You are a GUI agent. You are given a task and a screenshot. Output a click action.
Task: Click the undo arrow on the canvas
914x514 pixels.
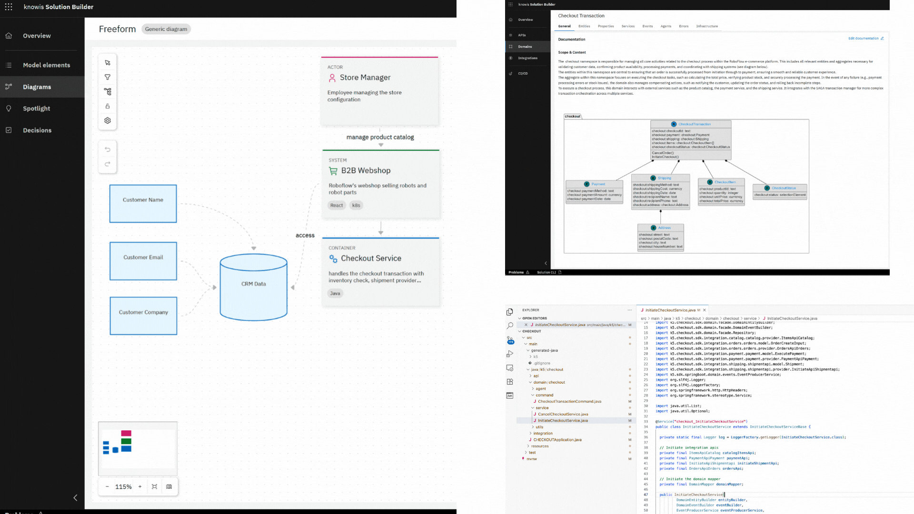[x=108, y=149]
